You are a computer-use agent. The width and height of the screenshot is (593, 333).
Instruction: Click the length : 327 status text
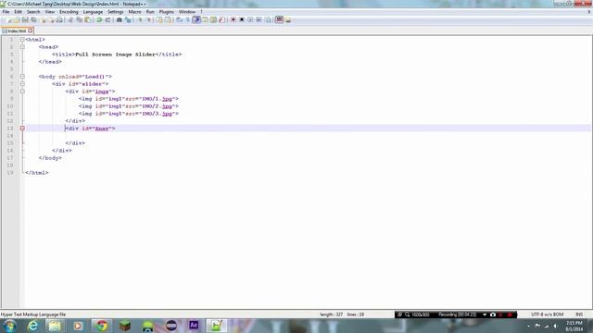[x=331, y=314]
